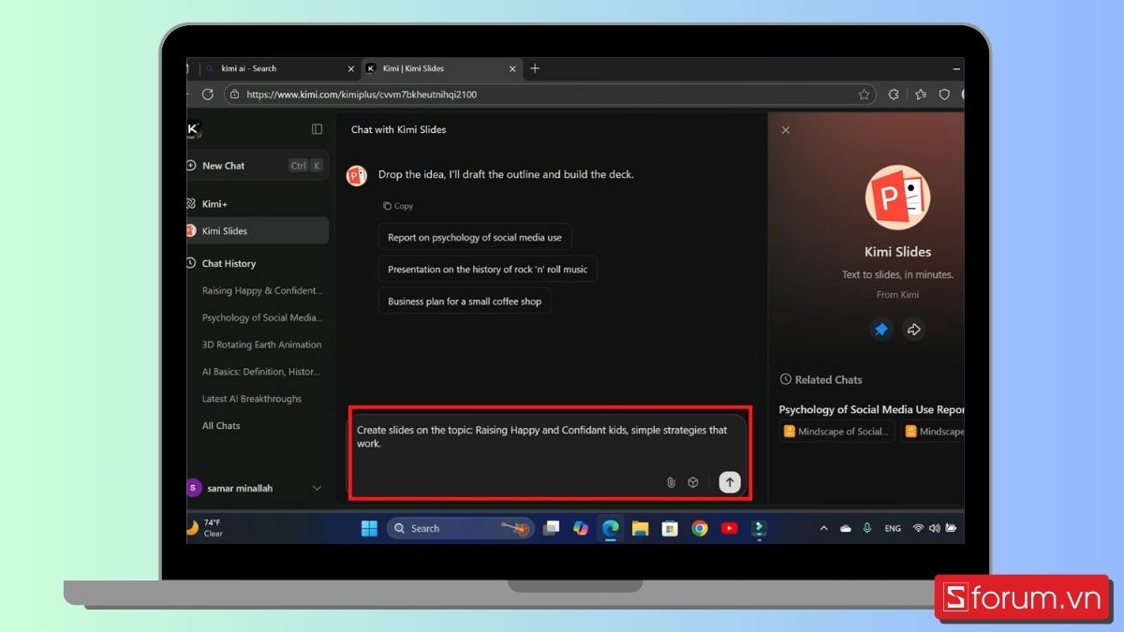
Task: Expand the samar minallah account menu
Action: point(317,488)
